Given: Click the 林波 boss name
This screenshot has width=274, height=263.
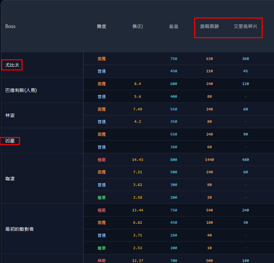Looking at the screenshot, I should 10,116.
